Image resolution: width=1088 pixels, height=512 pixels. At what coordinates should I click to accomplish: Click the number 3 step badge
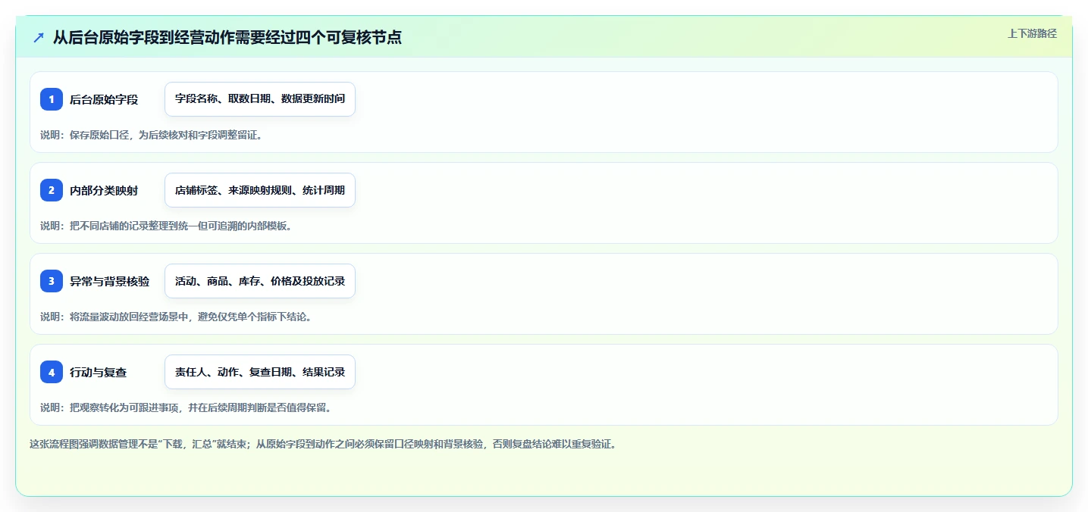coord(52,281)
